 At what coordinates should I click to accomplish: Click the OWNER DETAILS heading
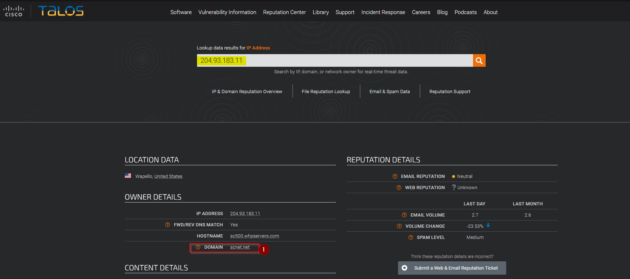tap(153, 197)
